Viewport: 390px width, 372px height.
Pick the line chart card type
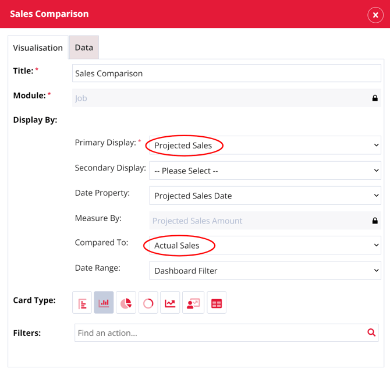[170, 302]
